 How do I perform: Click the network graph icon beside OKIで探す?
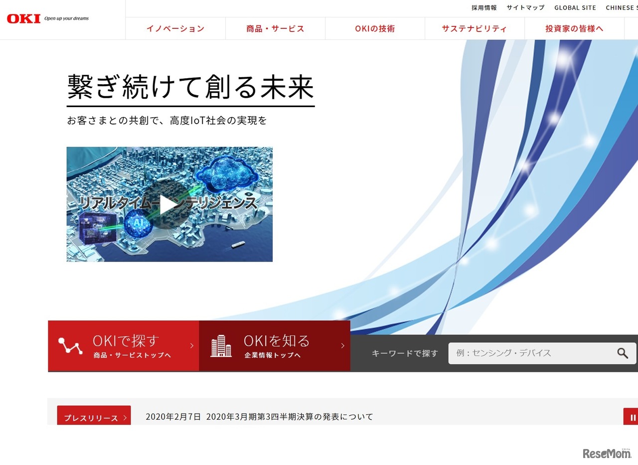(x=70, y=346)
